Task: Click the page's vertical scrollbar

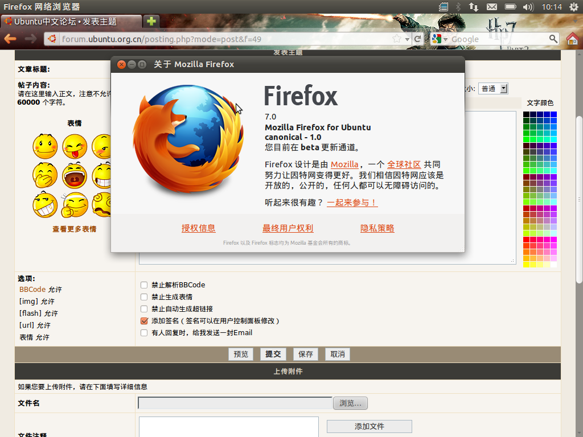Action: 579,200
